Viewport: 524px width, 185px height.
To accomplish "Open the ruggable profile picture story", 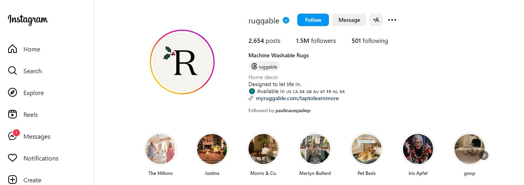I will click(x=182, y=62).
